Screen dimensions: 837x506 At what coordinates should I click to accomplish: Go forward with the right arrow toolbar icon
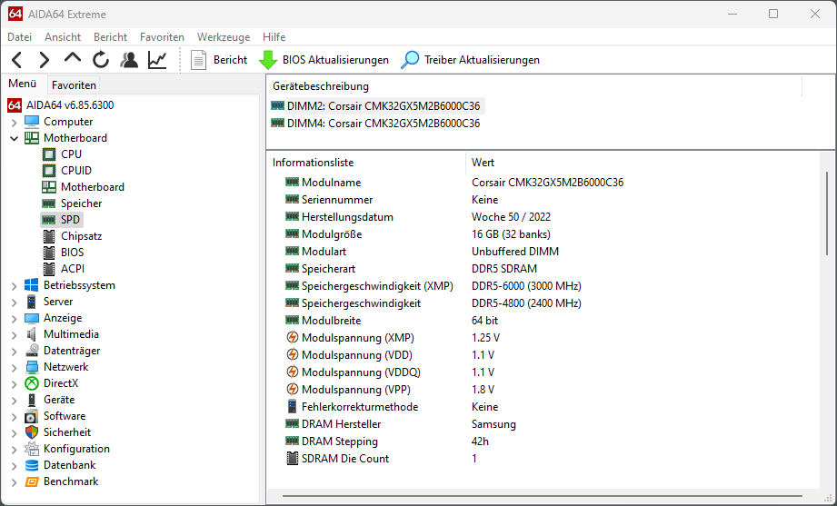45,60
